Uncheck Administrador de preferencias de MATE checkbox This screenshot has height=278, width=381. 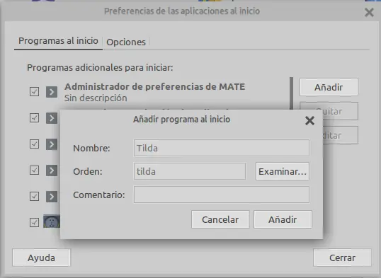point(34,92)
